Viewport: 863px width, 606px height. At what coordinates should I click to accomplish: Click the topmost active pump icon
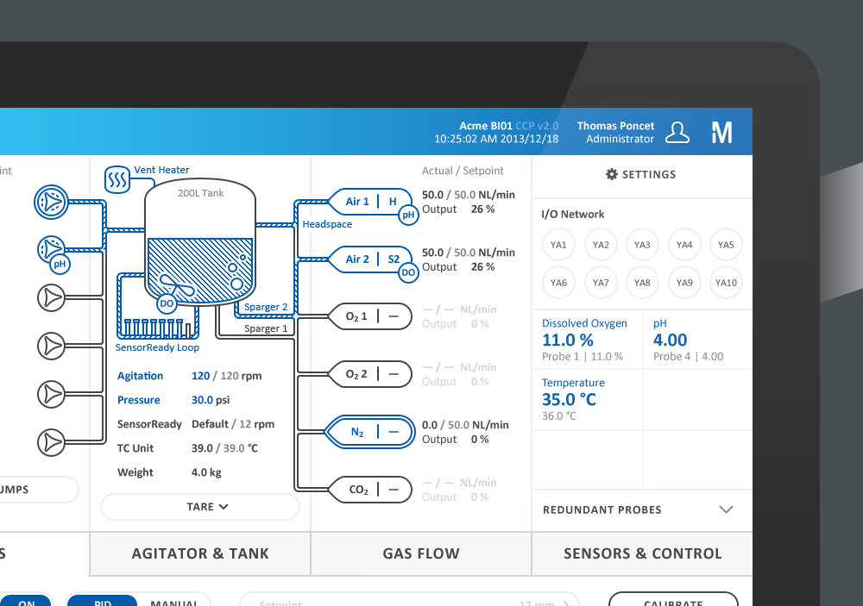click(x=52, y=201)
